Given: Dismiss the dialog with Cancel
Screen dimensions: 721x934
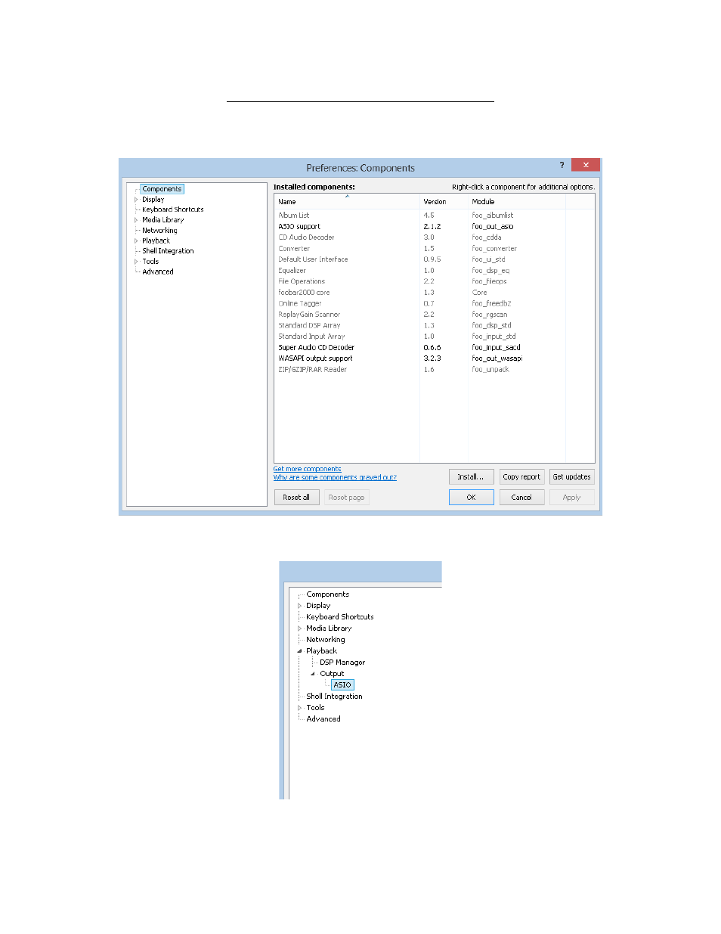Looking at the screenshot, I should tap(521, 498).
